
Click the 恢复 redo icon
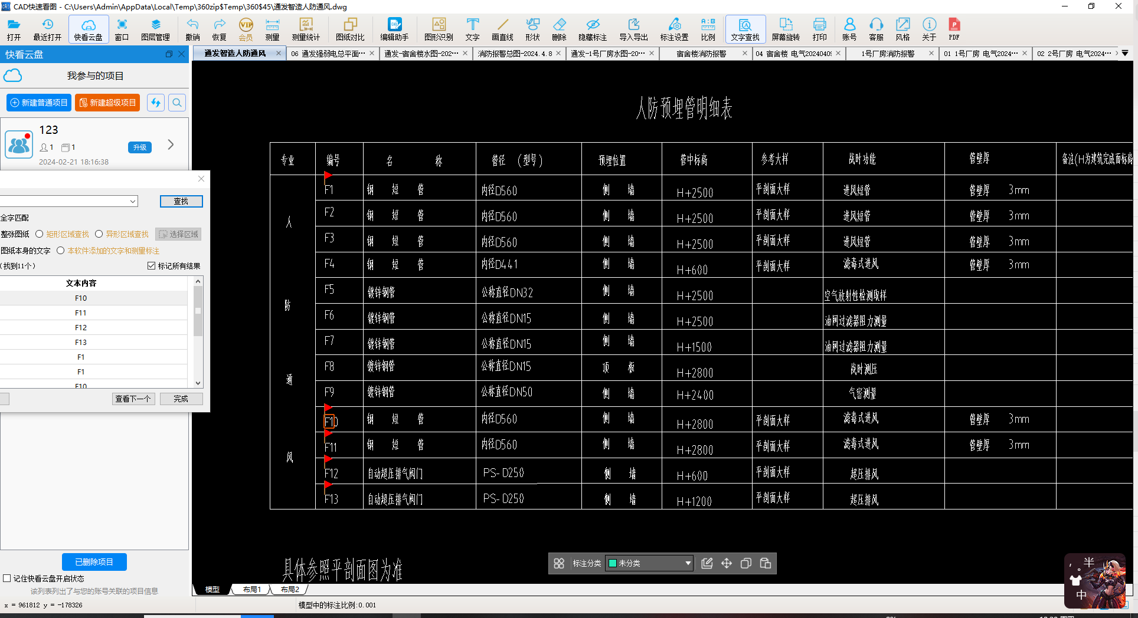[x=219, y=29]
